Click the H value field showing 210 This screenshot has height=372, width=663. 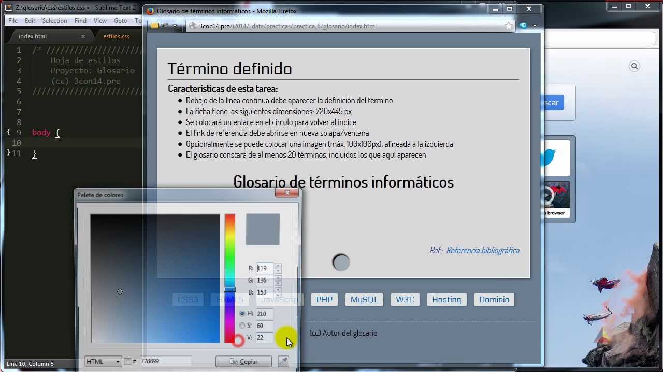click(265, 314)
